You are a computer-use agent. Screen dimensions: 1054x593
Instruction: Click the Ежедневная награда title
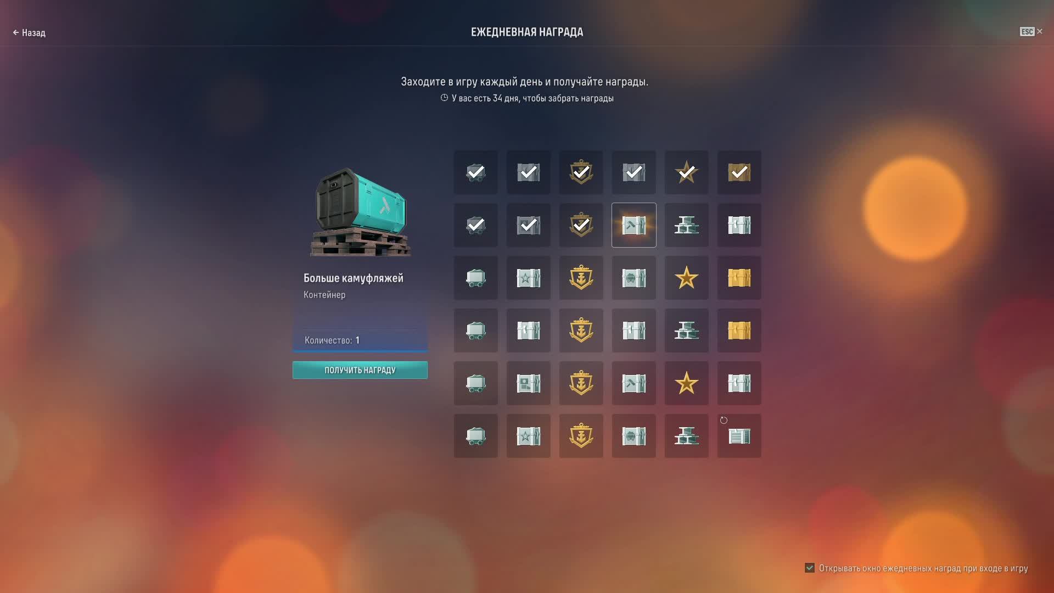tap(526, 32)
